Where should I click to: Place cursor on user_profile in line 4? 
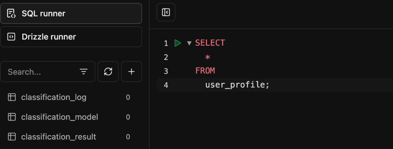click(235, 85)
